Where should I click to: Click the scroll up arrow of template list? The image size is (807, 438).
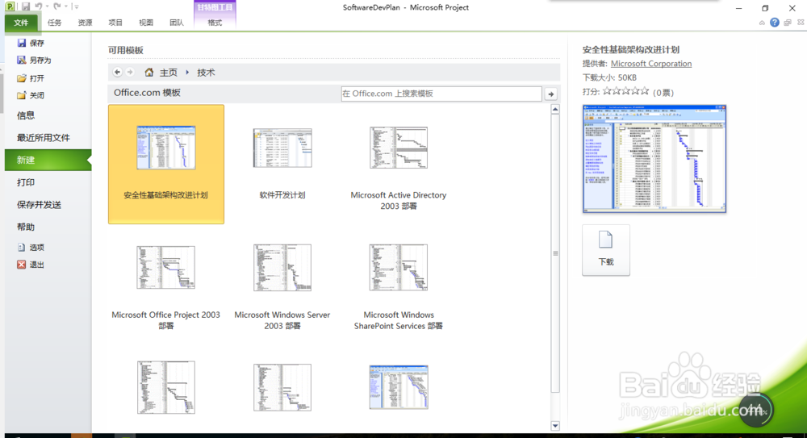click(x=555, y=109)
